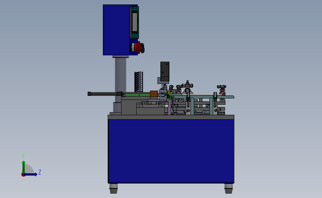Select the right leveling foot of the cabinet
This screenshot has width=322, height=198.
click(228, 188)
